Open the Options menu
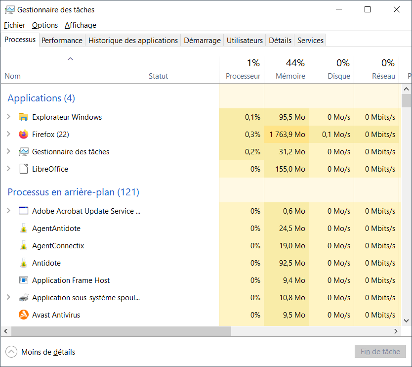The height and width of the screenshot is (367, 412). (45, 25)
